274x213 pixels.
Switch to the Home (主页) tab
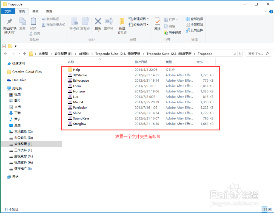22,11
